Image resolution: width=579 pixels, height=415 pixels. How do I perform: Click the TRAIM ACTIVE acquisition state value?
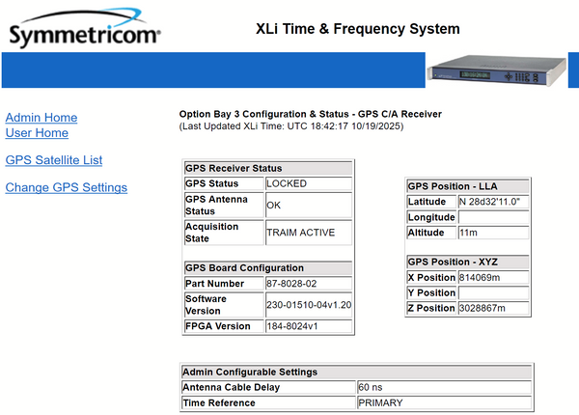pos(308,232)
